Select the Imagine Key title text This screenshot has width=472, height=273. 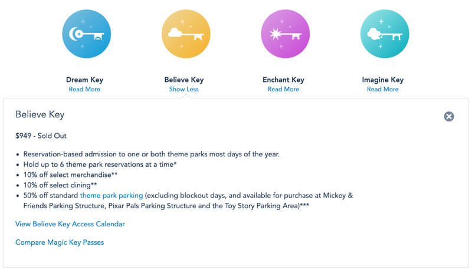point(383,80)
